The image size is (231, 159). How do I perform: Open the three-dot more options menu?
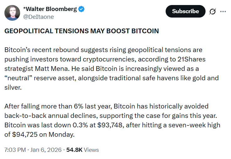223,12
